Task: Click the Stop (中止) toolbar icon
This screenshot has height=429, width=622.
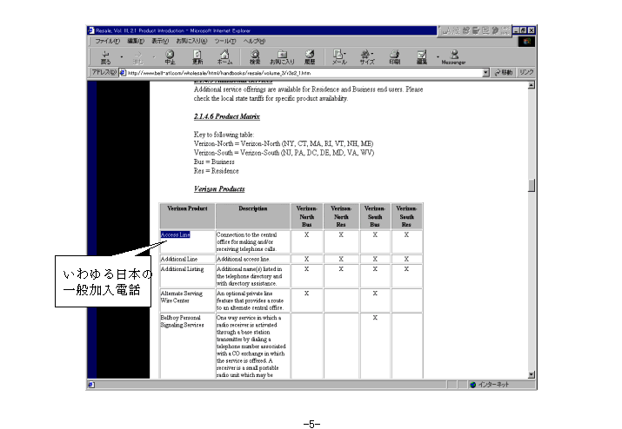Action: tap(170, 57)
